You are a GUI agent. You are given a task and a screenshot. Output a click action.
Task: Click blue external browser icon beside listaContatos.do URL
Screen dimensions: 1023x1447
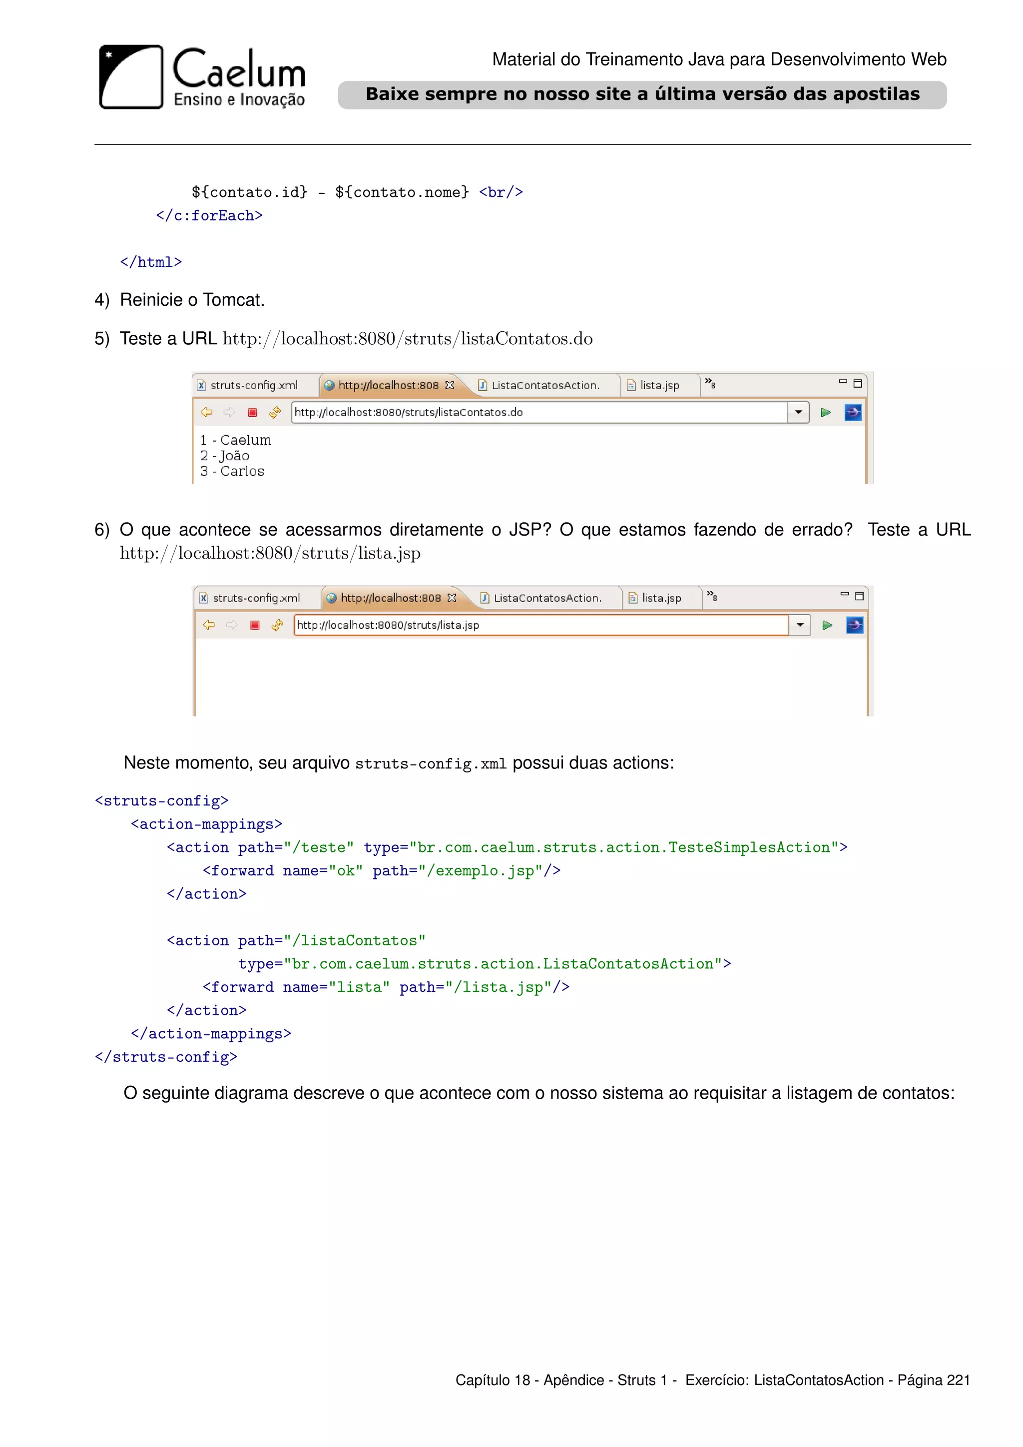[x=853, y=412]
